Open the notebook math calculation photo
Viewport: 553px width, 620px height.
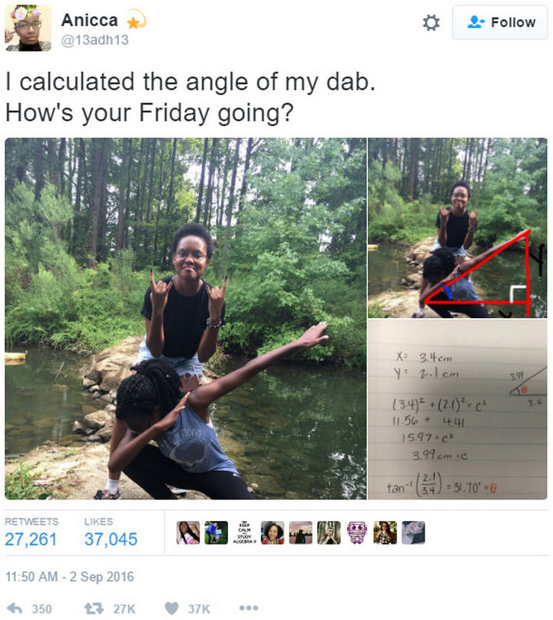pos(458,409)
